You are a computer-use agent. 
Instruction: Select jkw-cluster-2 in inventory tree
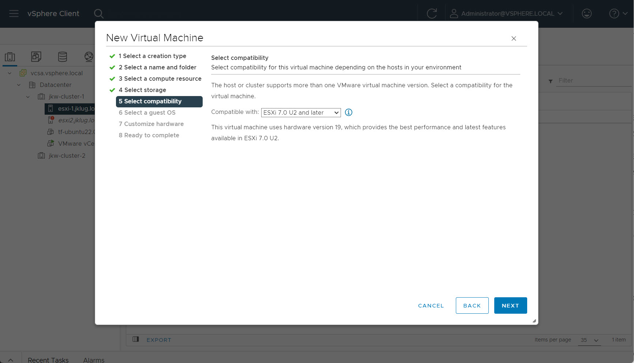pos(67,156)
